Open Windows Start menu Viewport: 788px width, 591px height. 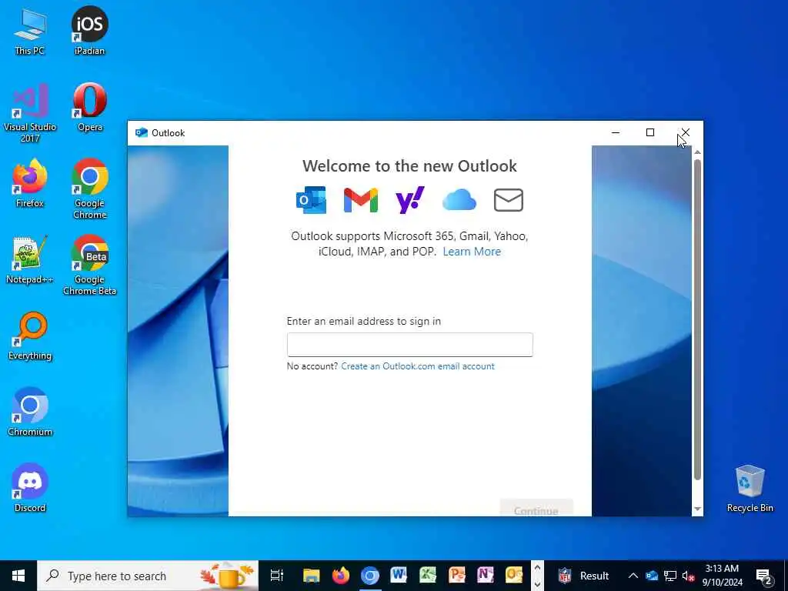click(18, 576)
